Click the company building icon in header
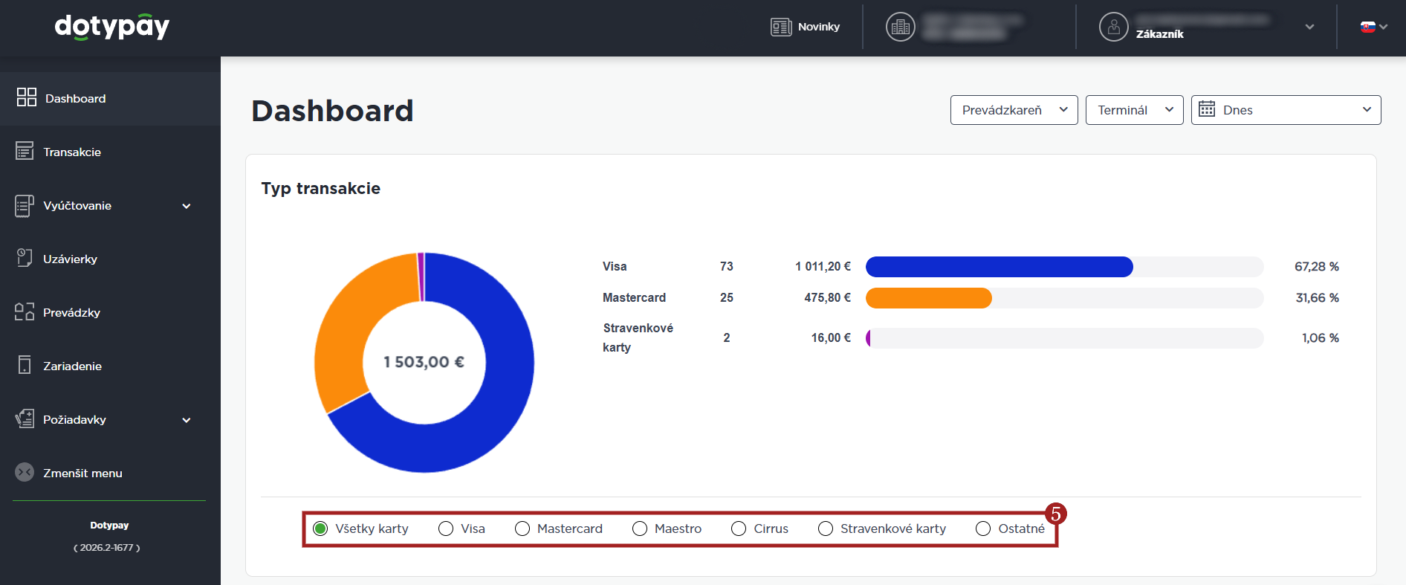The image size is (1406, 585). pos(900,27)
